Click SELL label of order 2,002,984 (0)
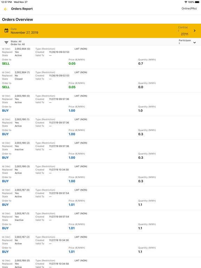Viewport: 201px width, 268px height. pyautogui.click(x=6, y=64)
